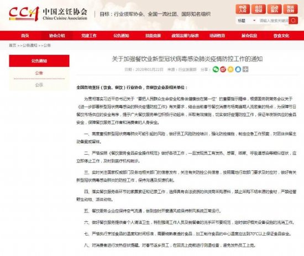Viewport: 304px width, 256px height.
Task: Open the 公告通知 navigation menu
Action: click(x=121, y=36)
